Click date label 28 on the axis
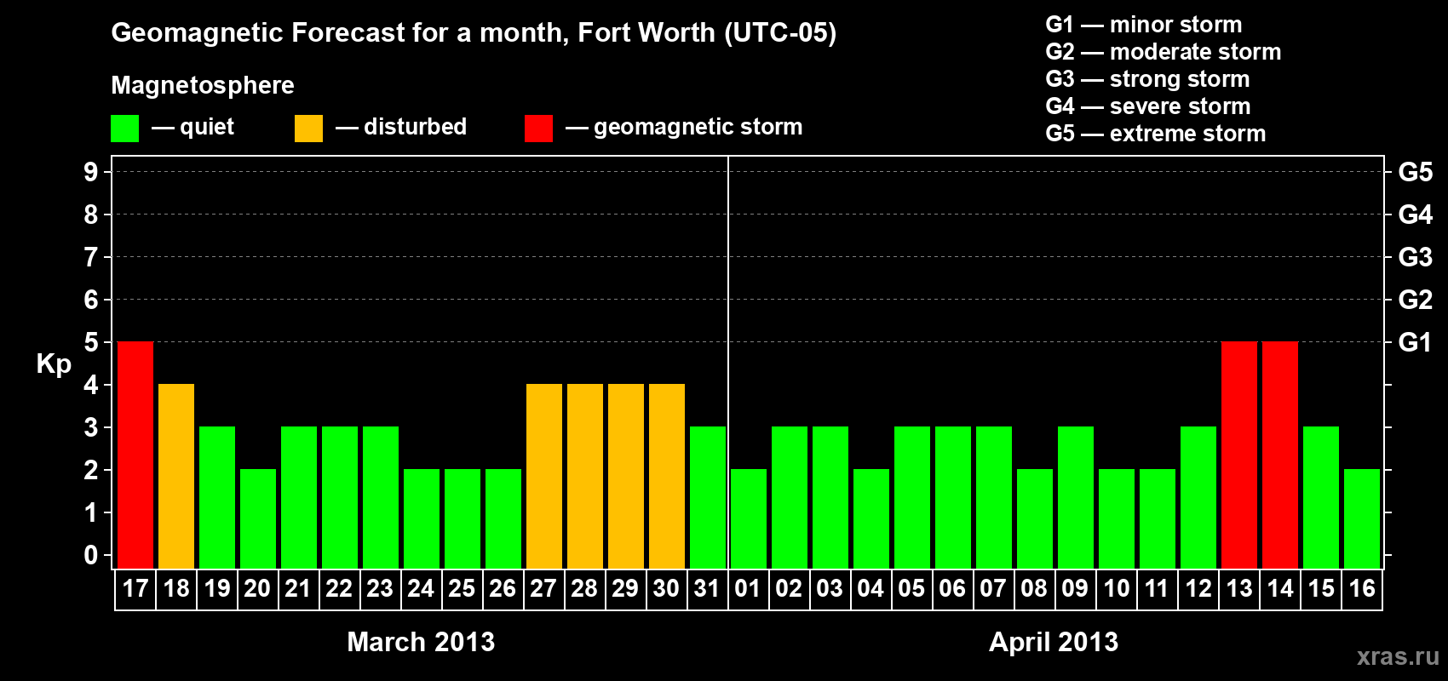 [584, 588]
